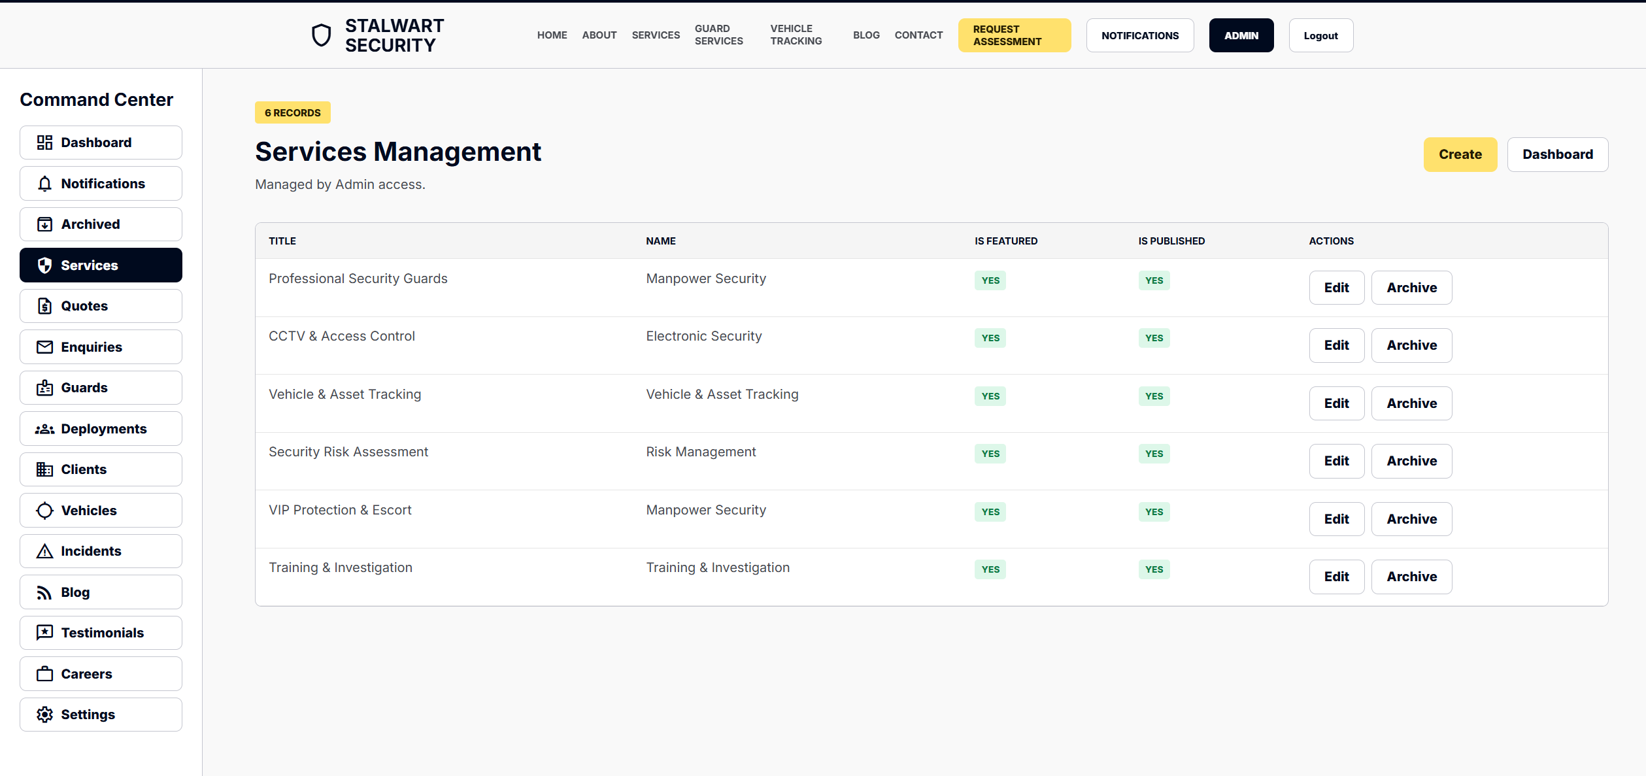Click BLOG in the top navigation

(x=866, y=35)
